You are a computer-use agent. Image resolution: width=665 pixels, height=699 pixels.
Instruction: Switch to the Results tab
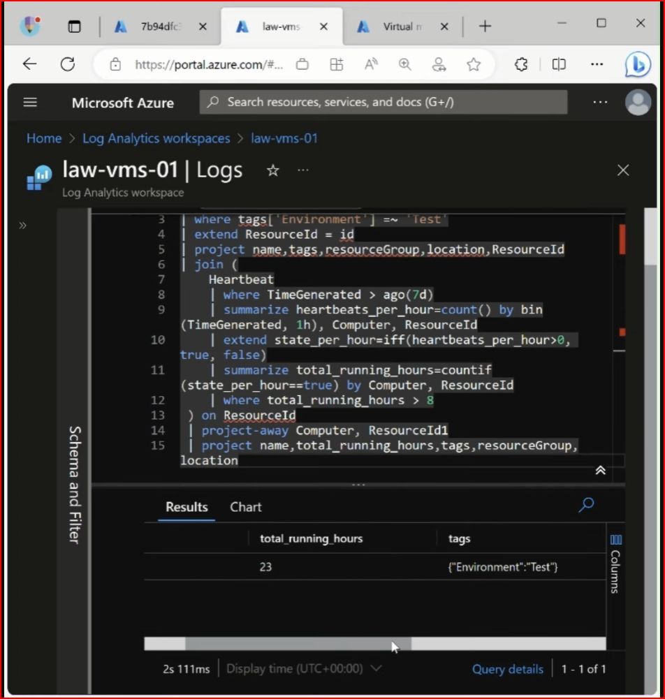point(187,507)
